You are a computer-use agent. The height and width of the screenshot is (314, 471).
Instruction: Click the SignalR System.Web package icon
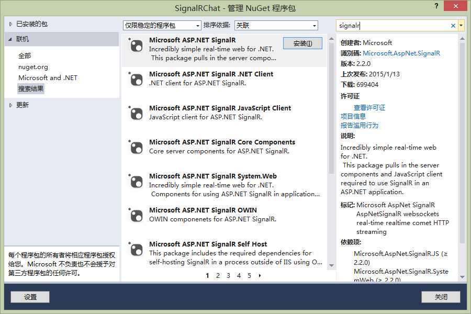(x=137, y=182)
